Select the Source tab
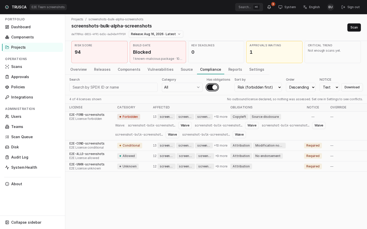367x229 pixels. pos(187,69)
